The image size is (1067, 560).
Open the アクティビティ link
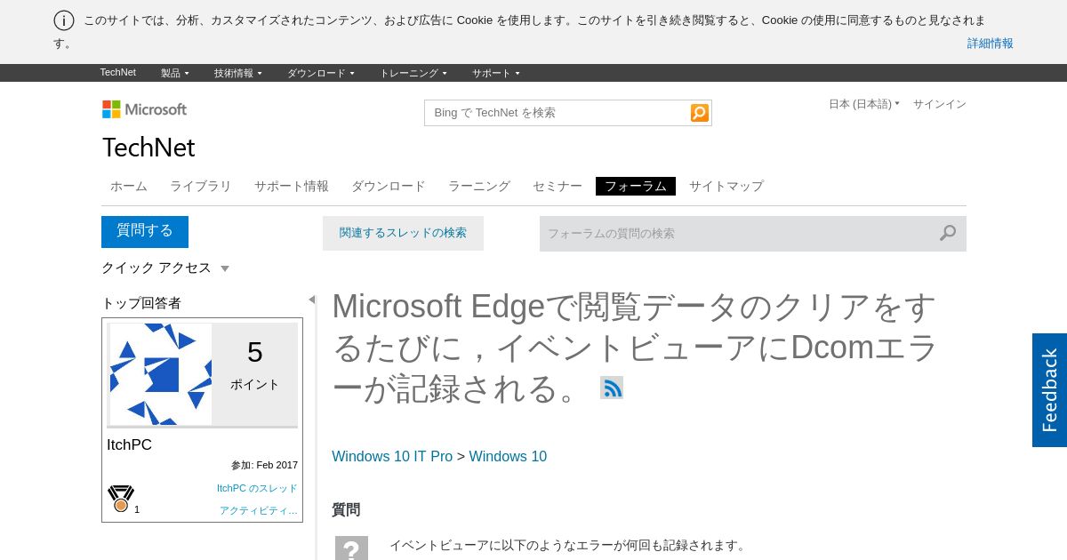click(x=259, y=510)
